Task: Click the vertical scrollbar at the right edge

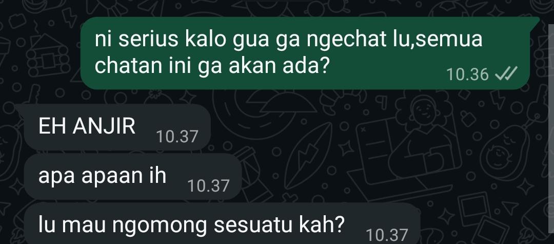Action: (x=551, y=134)
